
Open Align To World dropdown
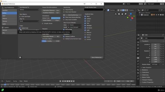[29, 21]
